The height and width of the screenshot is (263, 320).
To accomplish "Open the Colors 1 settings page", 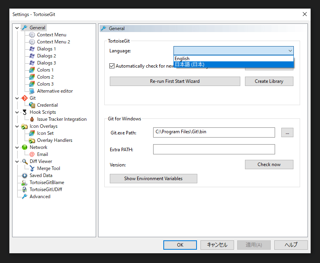I will (45, 70).
